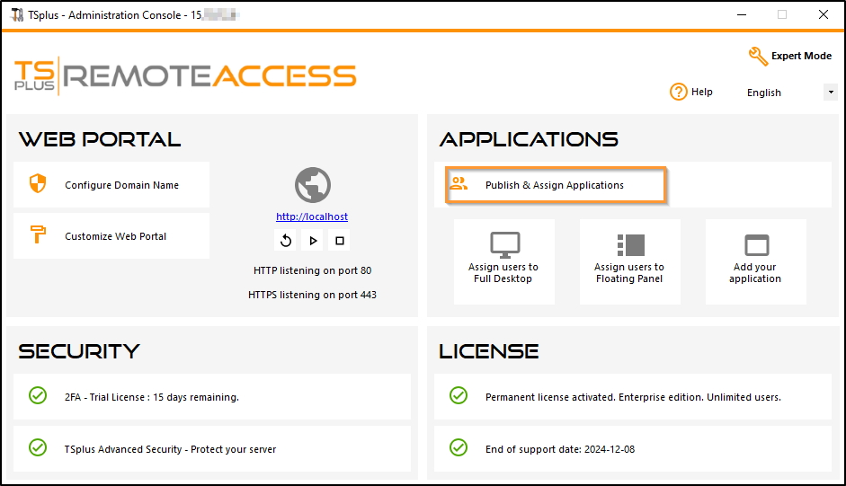Click the globe icon above localhost link

click(x=312, y=185)
